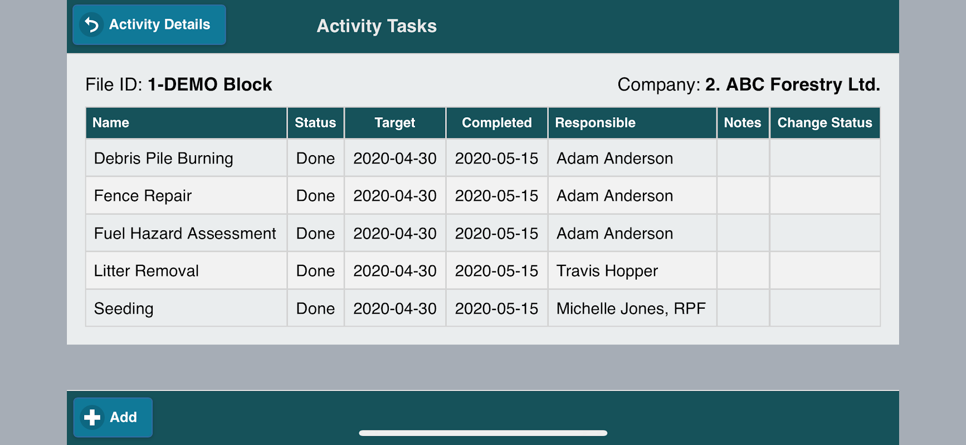Click the plus icon on Add button
The height and width of the screenshot is (445, 966).
pyautogui.click(x=92, y=417)
